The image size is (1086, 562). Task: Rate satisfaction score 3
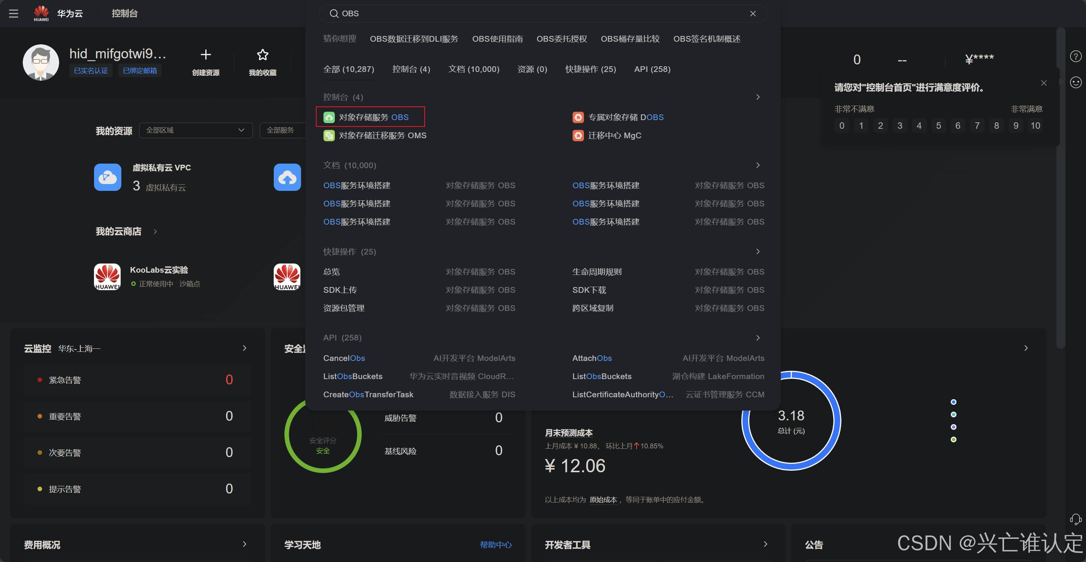pos(900,125)
